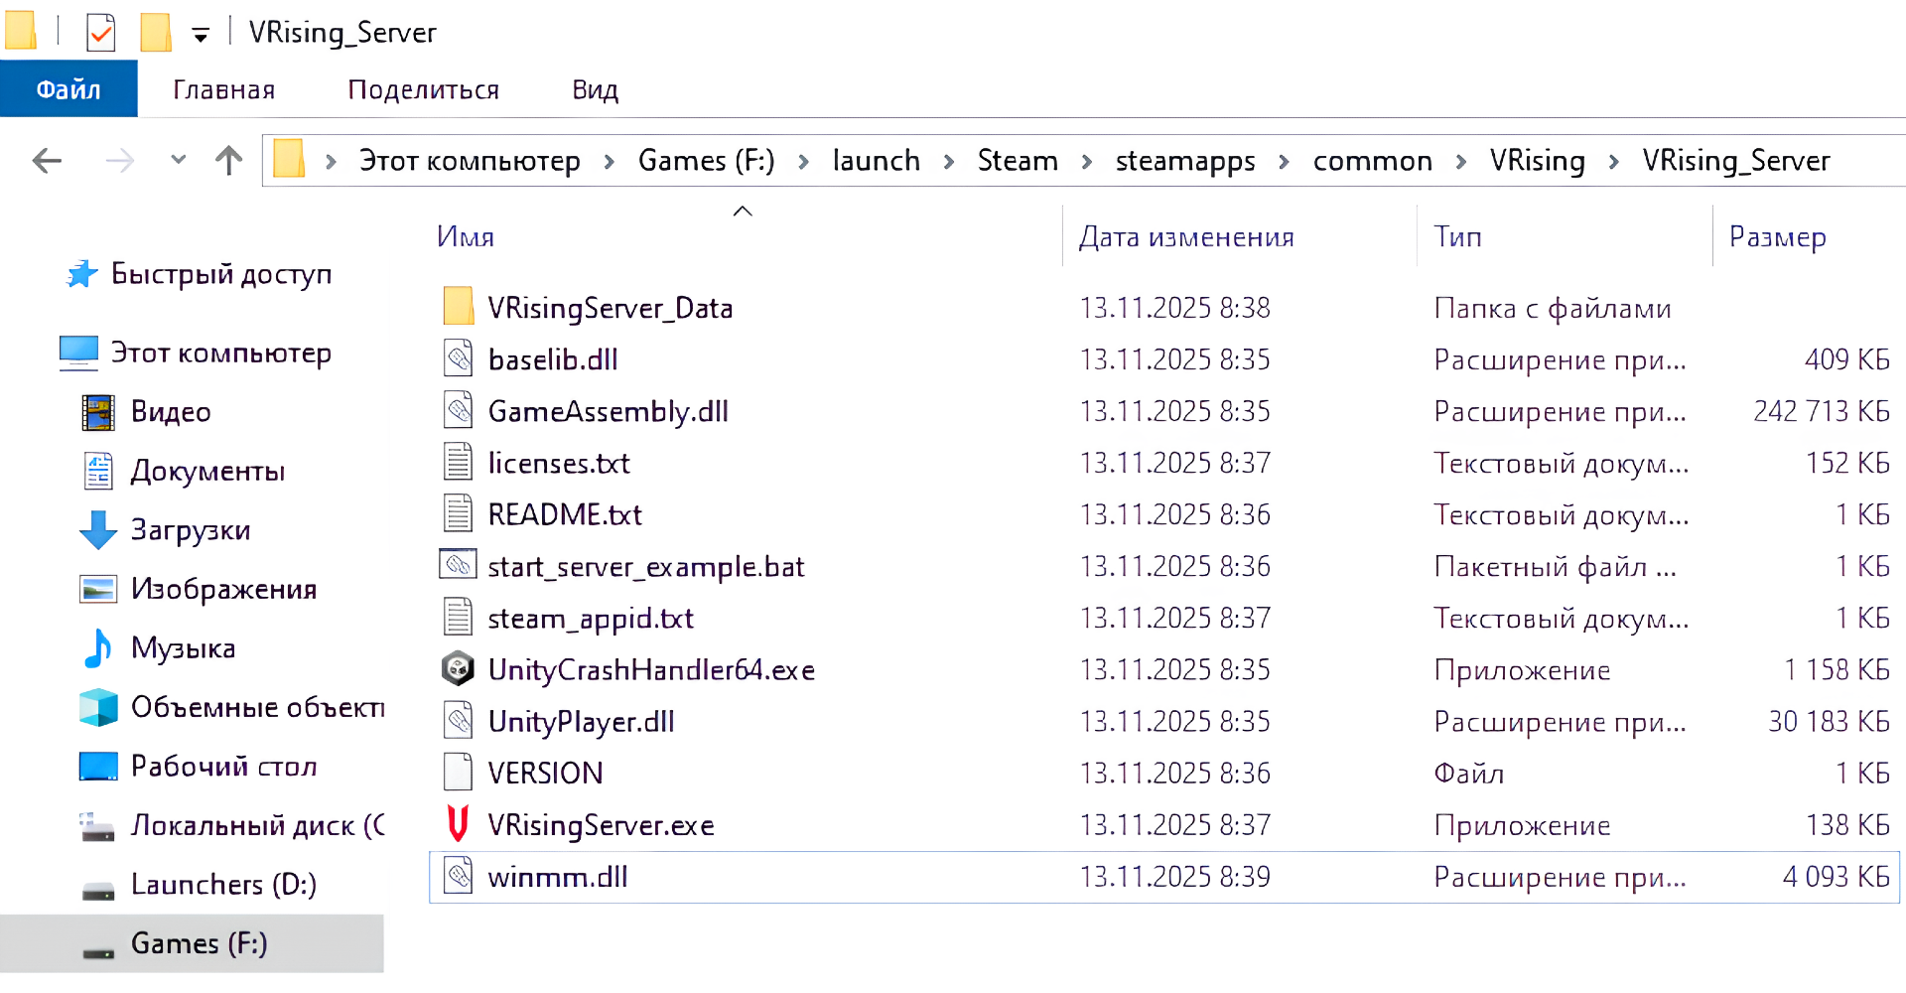Click the Видео film icon
The height and width of the screenshot is (993, 1906).
[x=98, y=412]
